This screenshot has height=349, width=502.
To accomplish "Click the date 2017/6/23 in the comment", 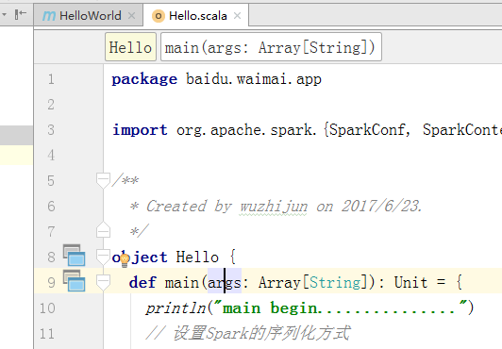I will (x=380, y=206).
